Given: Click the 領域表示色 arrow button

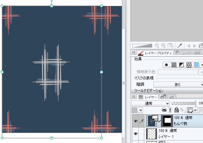Looking at the screenshot, I should pos(201,72).
